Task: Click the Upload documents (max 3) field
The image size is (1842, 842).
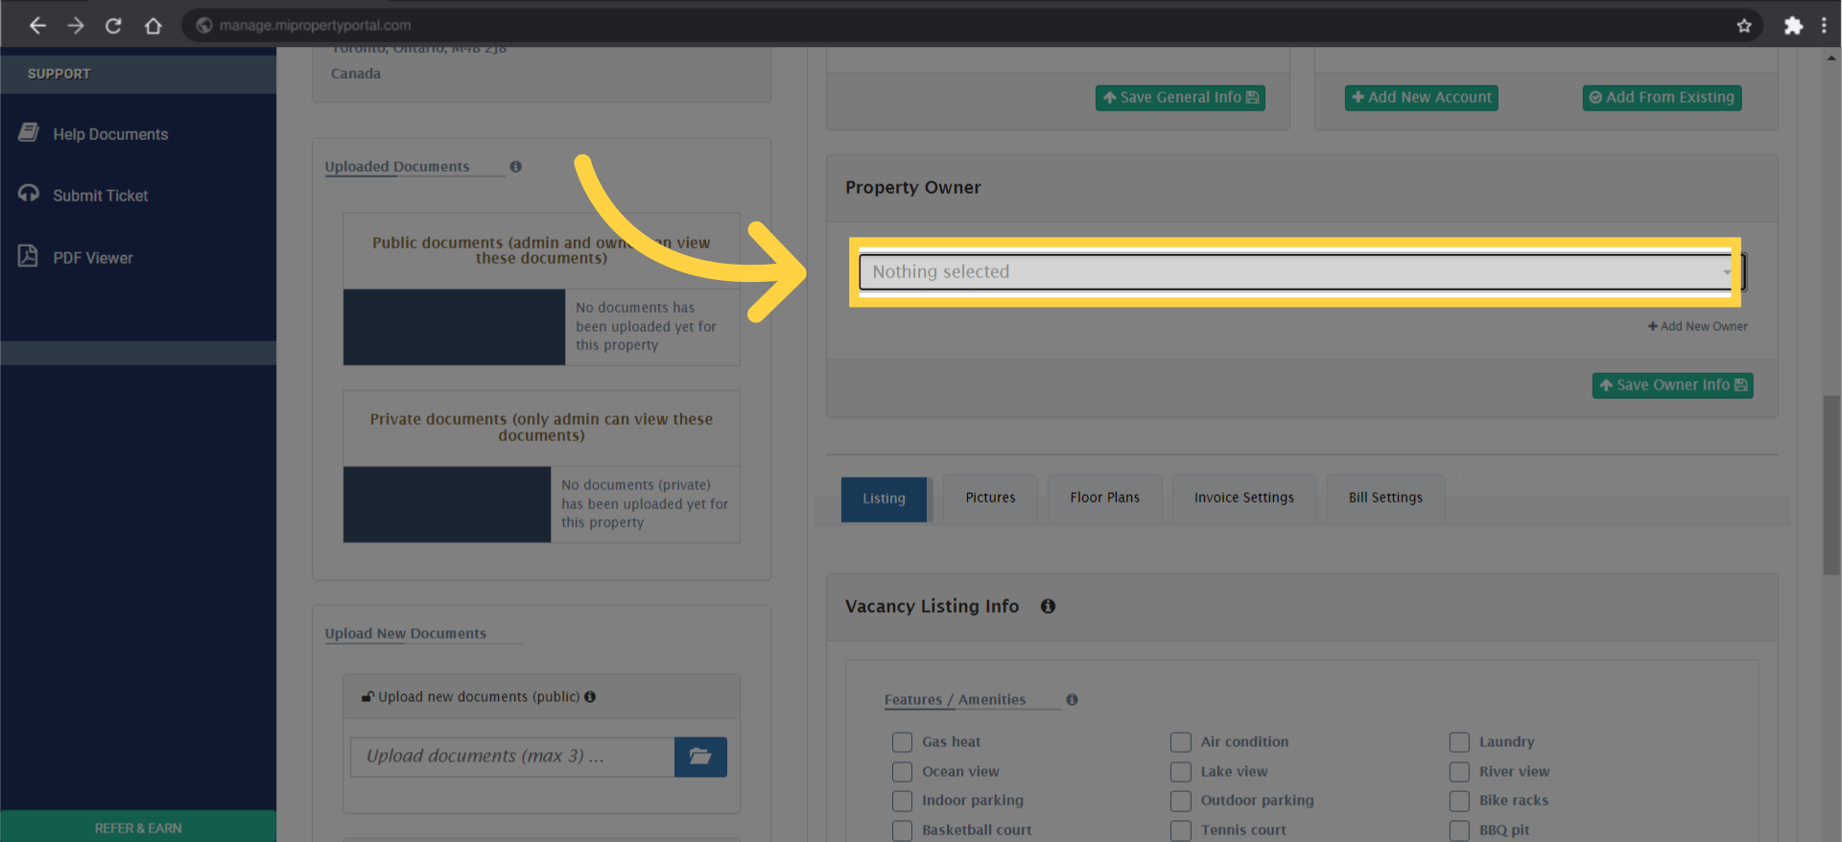Action: click(x=512, y=757)
